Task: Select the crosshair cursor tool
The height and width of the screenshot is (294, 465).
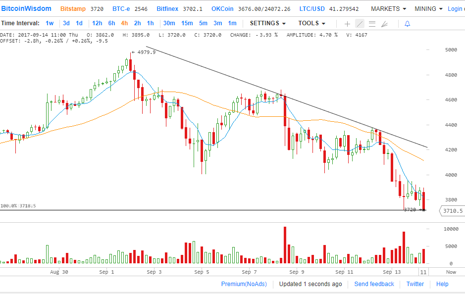Action: (x=347, y=24)
